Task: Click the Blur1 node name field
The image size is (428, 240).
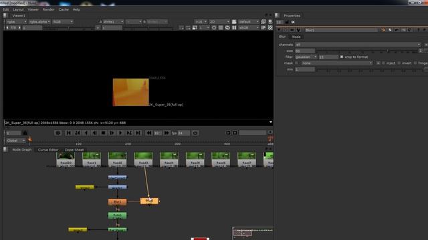Action: [x=341, y=30]
